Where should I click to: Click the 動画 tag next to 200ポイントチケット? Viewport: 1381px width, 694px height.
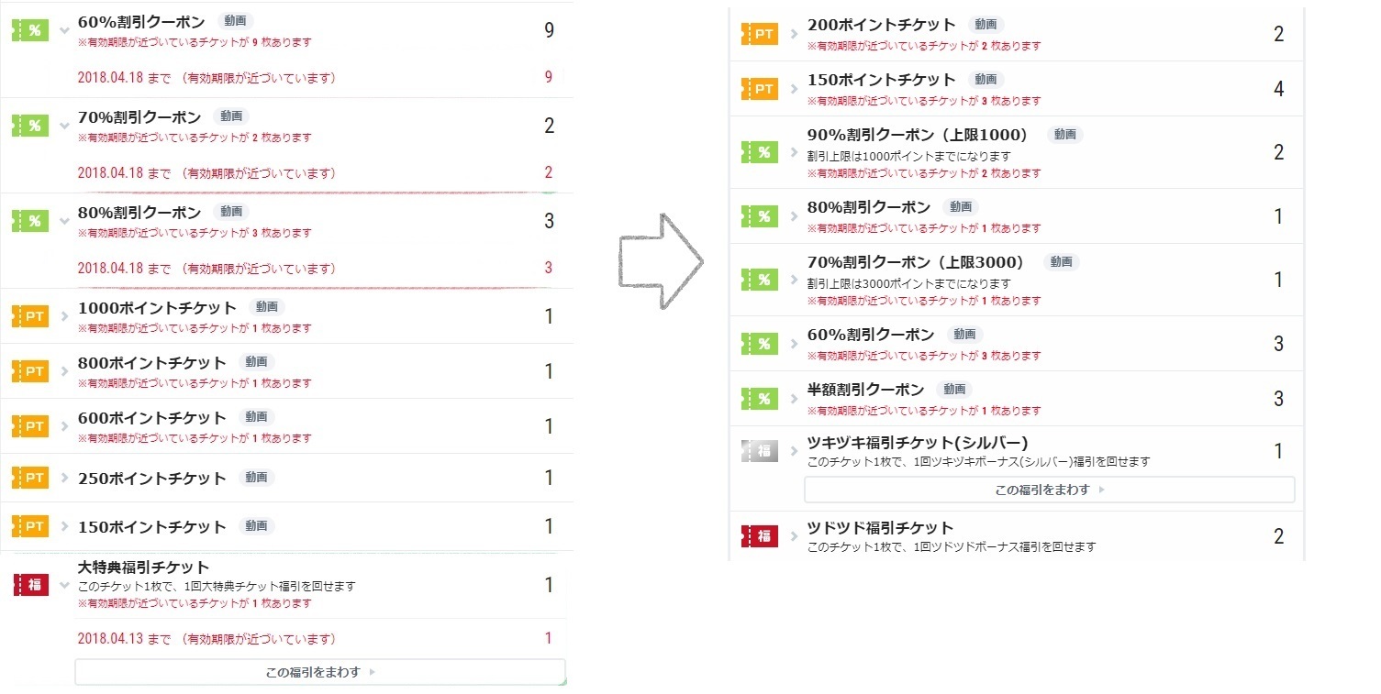point(986,25)
